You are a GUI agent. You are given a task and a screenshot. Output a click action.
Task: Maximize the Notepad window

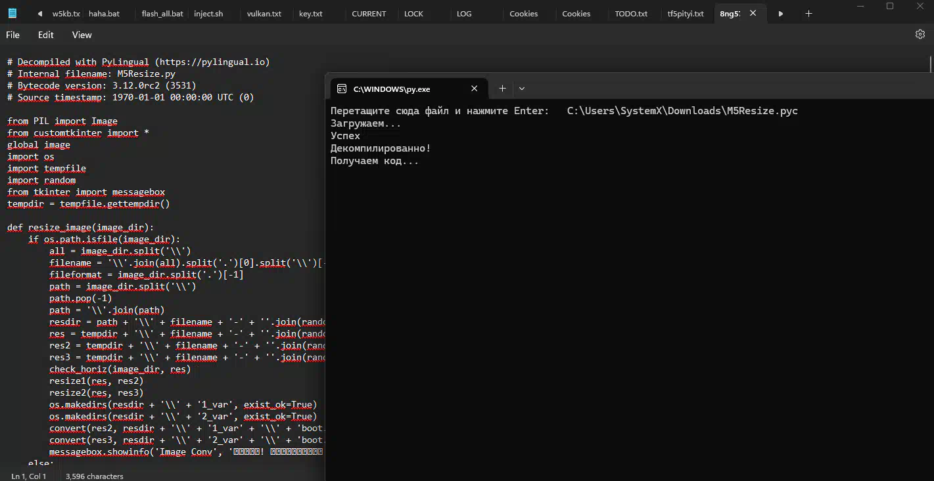[890, 7]
